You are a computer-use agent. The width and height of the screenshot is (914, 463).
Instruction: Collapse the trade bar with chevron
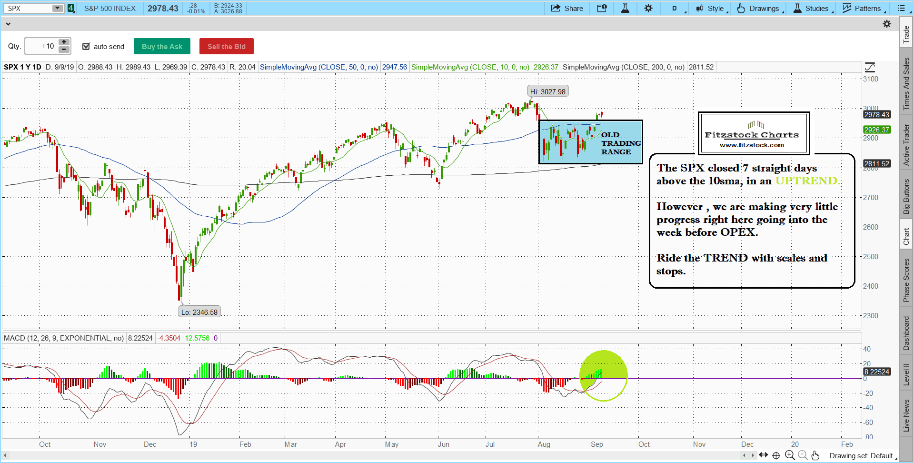[x=8, y=24]
